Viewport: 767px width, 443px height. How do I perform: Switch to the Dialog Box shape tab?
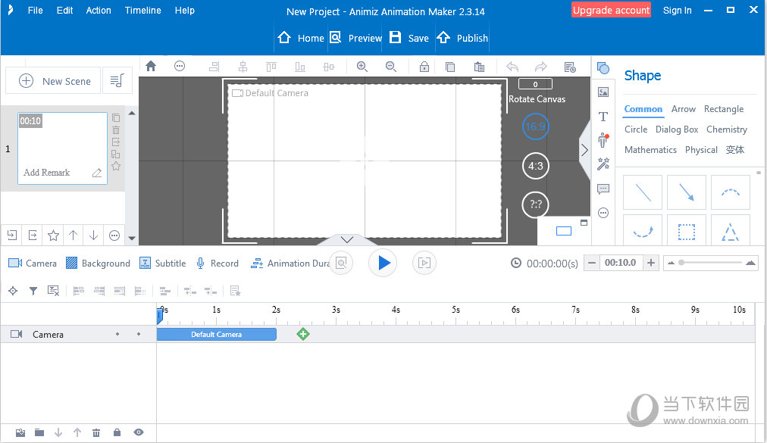point(677,129)
